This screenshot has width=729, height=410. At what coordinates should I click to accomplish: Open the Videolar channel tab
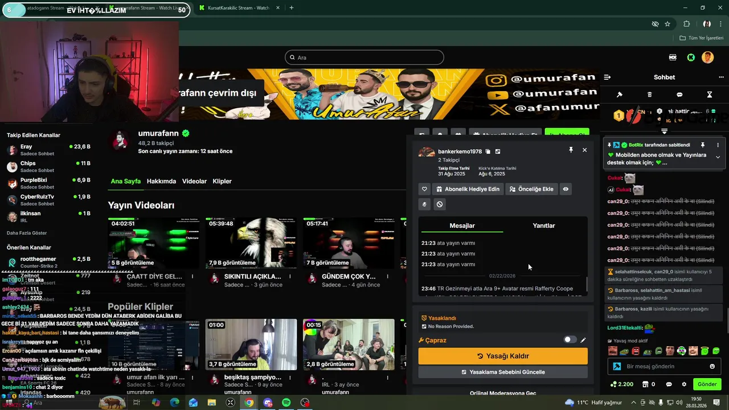[x=194, y=181]
